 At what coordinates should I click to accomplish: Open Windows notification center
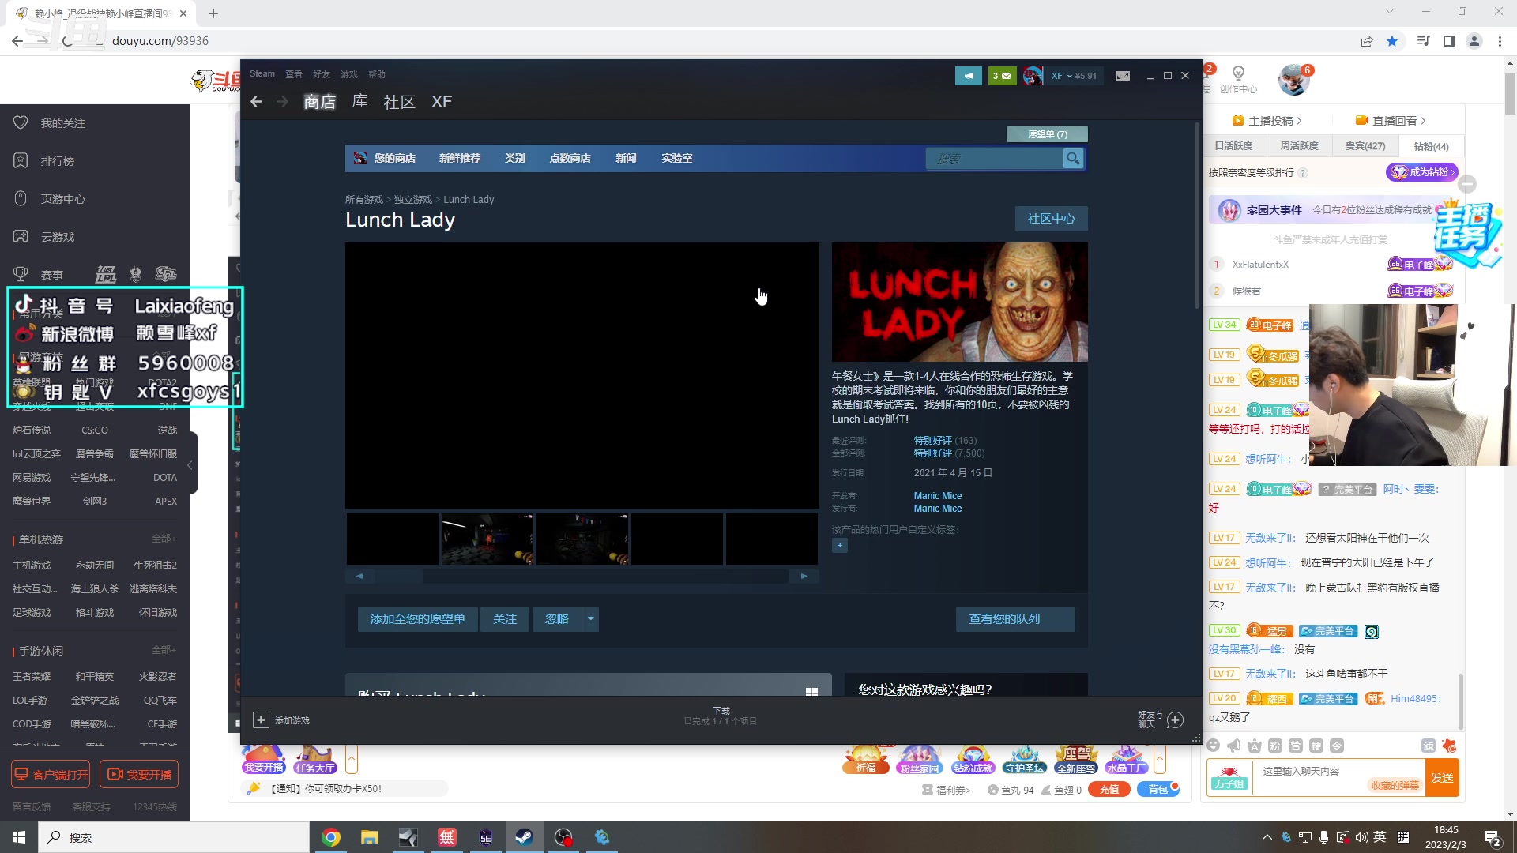tap(1493, 837)
